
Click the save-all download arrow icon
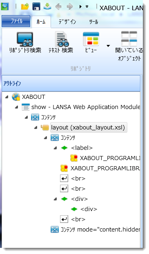47,7
